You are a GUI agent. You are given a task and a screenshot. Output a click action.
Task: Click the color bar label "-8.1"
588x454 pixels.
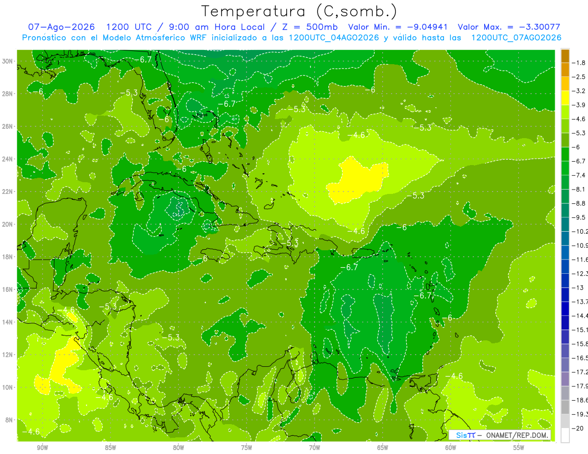(x=580, y=189)
